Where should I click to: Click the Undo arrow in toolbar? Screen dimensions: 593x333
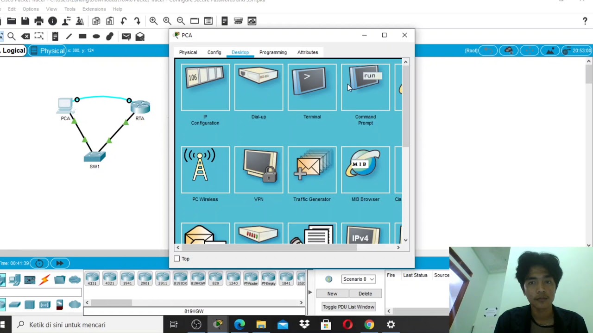pos(124,21)
